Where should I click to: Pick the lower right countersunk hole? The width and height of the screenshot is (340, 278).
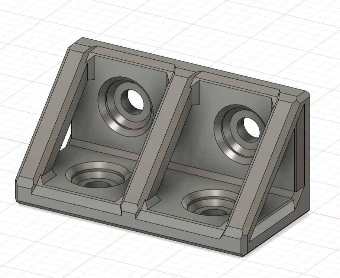(211, 202)
